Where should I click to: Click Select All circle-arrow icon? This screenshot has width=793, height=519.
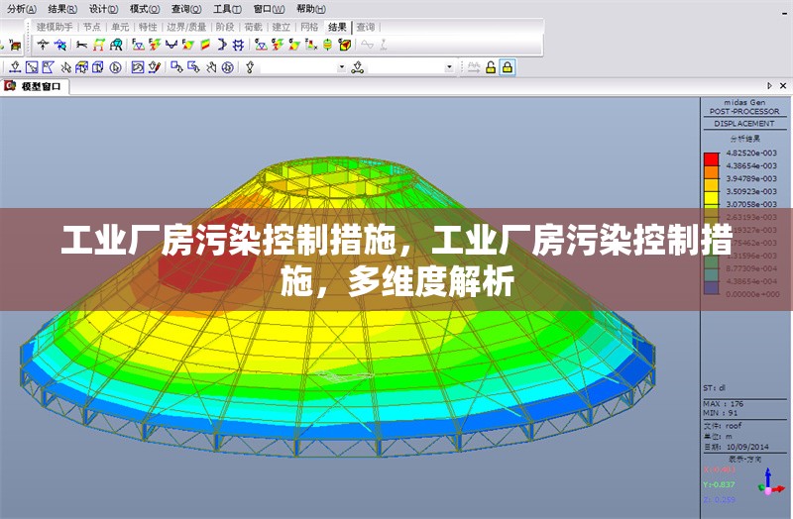pos(115,67)
